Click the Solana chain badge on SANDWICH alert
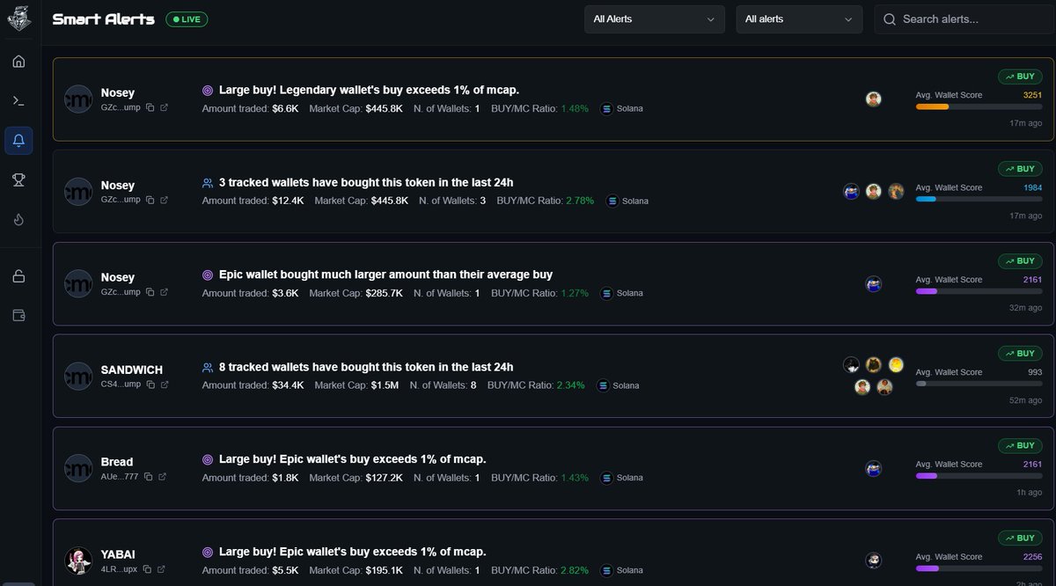Image resolution: width=1056 pixels, height=586 pixels. pos(618,385)
